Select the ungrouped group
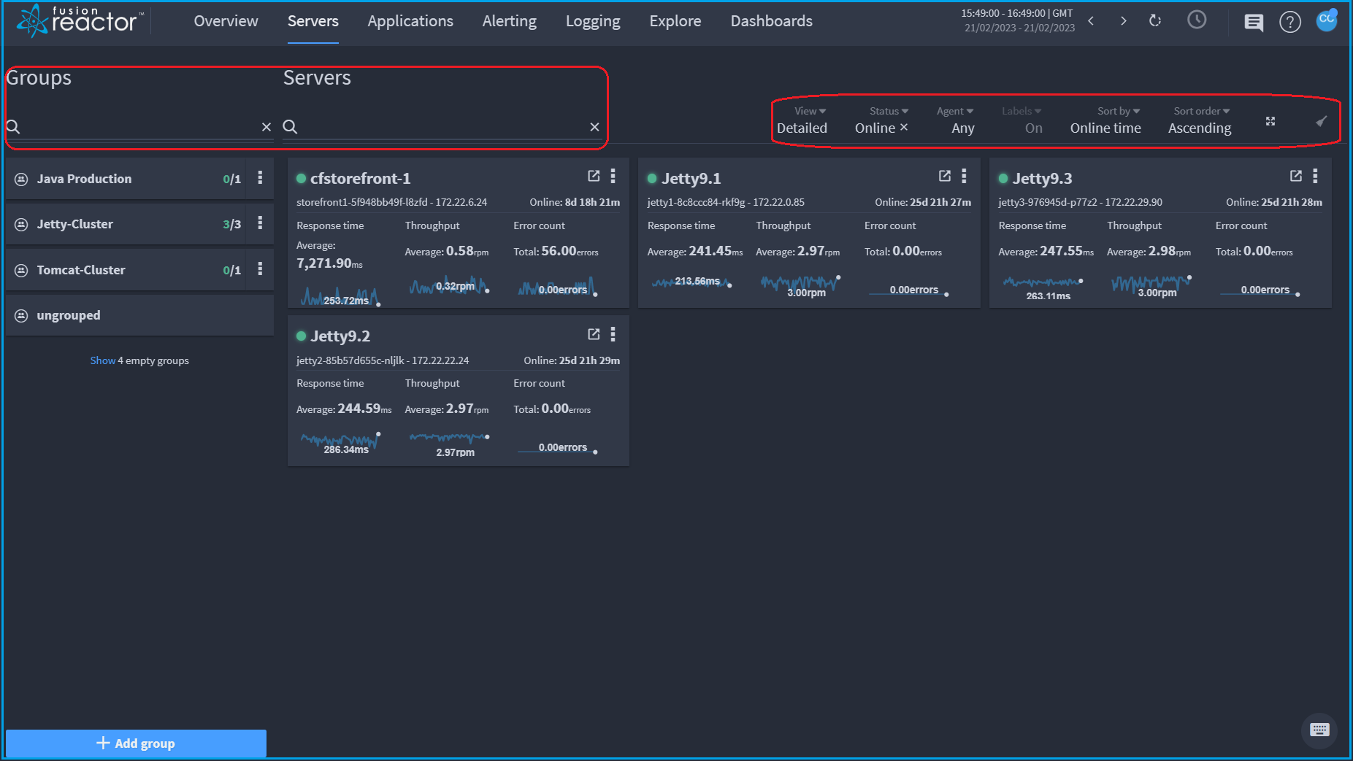 [139, 315]
